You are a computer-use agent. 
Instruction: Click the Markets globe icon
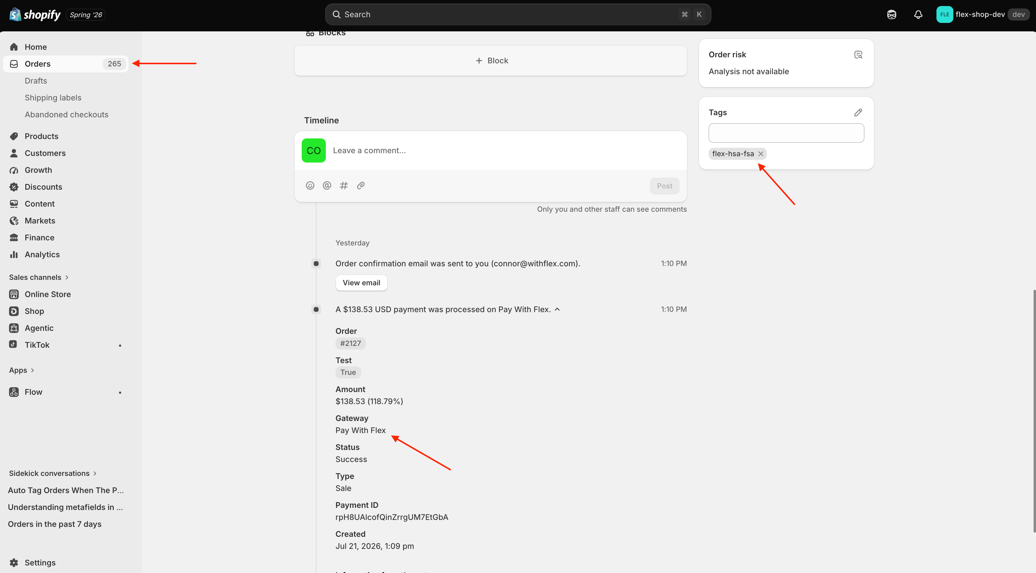click(14, 221)
